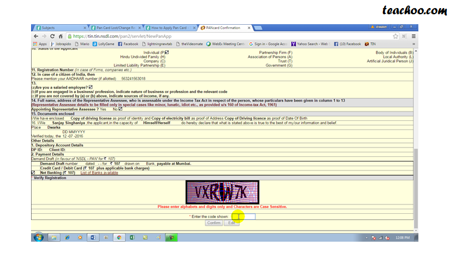This screenshot has height=277, width=455.
Task: Close the Subjects tab
Action: (85, 28)
